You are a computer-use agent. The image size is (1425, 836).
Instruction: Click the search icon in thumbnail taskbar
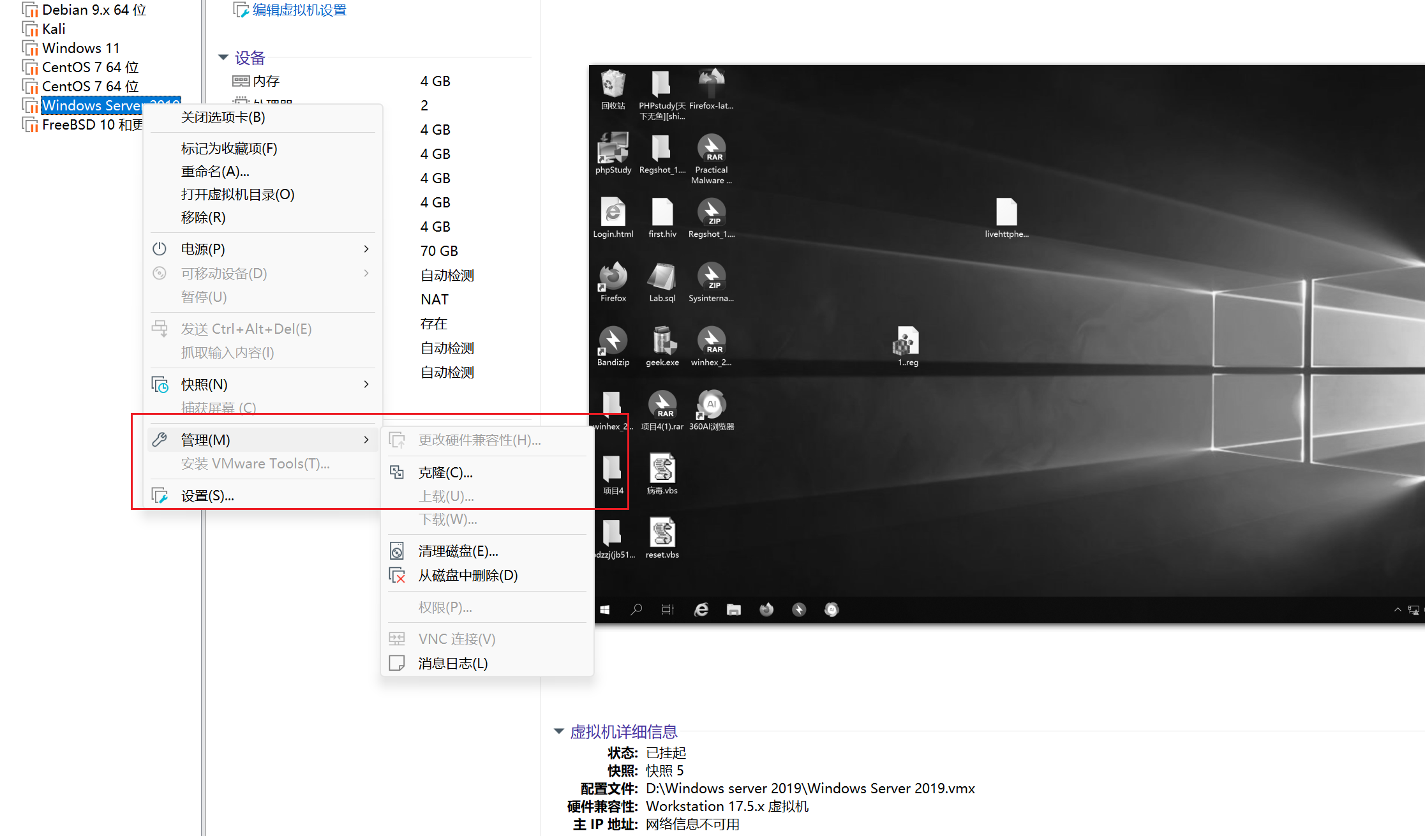click(636, 610)
